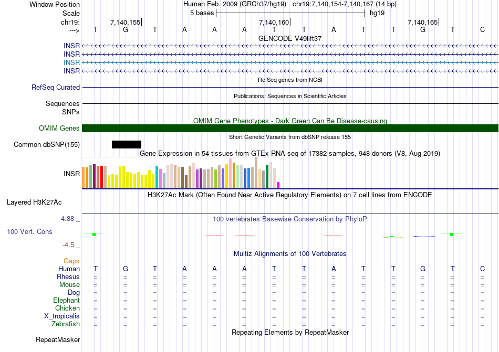This screenshot has height=352, width=499.
Task: Click the blue PhyloP conservation marker
Action: click(x=424, y=237)
